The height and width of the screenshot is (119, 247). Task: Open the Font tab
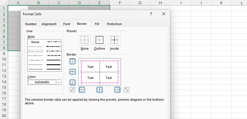pos(66,24)
